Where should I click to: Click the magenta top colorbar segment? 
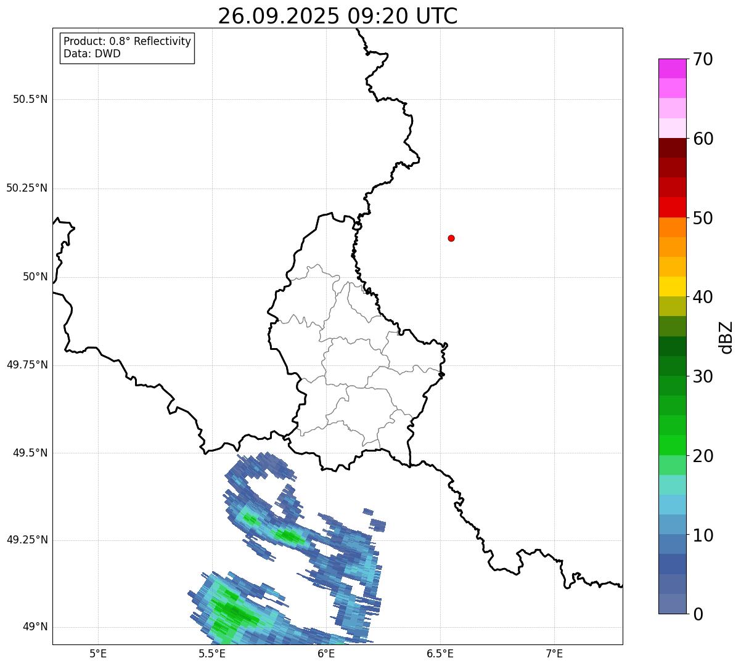672,68
